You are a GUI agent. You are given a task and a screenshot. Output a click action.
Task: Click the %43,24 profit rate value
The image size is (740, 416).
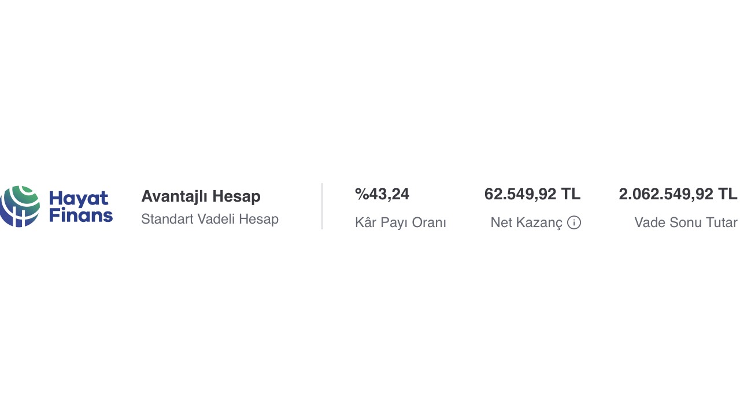coord(382,195)
